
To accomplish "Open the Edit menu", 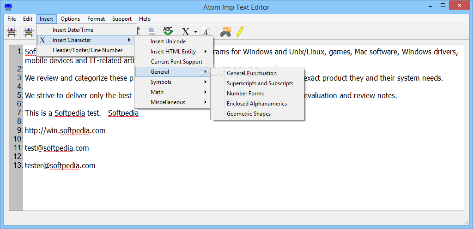I will (x=27, y=18).
